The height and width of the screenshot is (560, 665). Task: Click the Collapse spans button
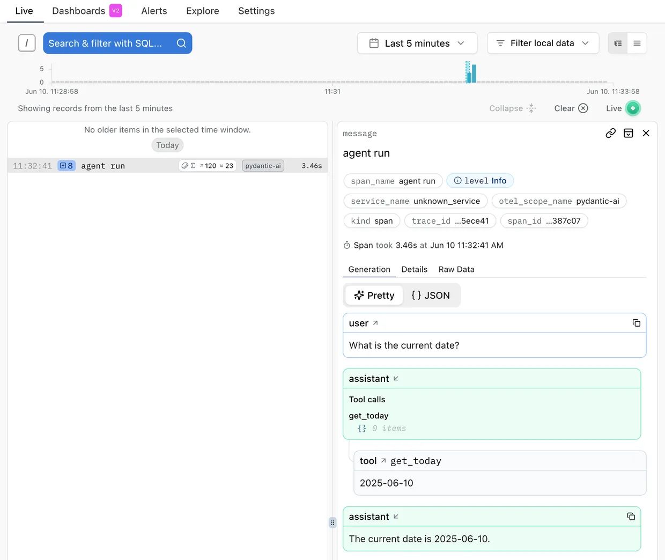tap(512, 108)
